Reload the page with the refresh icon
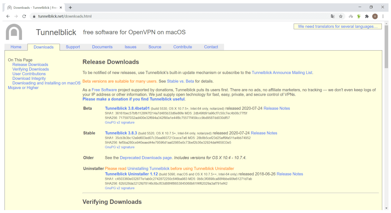The image size is (391, 213). [x=24, y=16]
